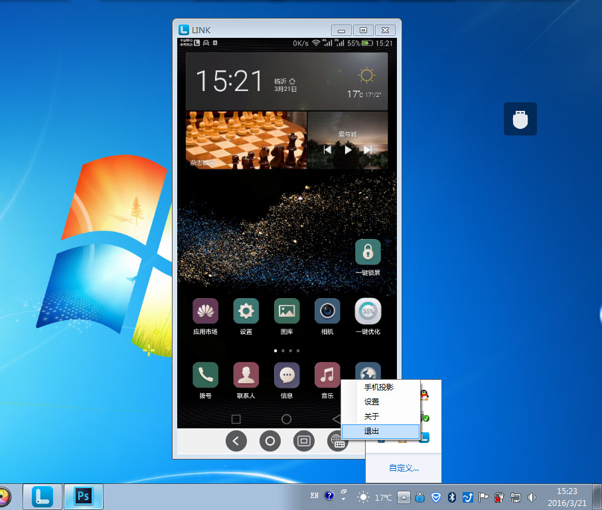Open the 设置 gear app
602x510 pixels.
click(x=246, y=311)
